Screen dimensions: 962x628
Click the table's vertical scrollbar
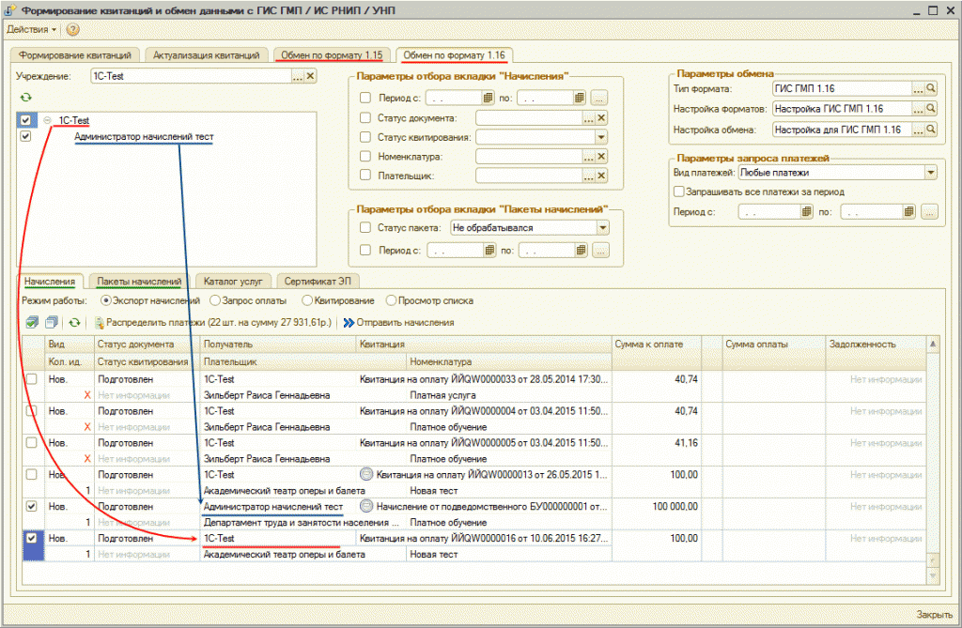(x=932, y=451)
